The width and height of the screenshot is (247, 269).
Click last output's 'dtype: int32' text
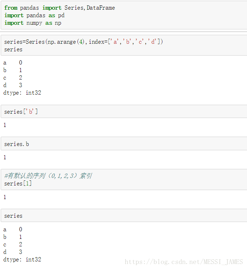point(22,260)
